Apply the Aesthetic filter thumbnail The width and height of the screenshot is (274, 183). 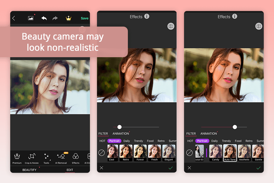[x=244, y=153]
